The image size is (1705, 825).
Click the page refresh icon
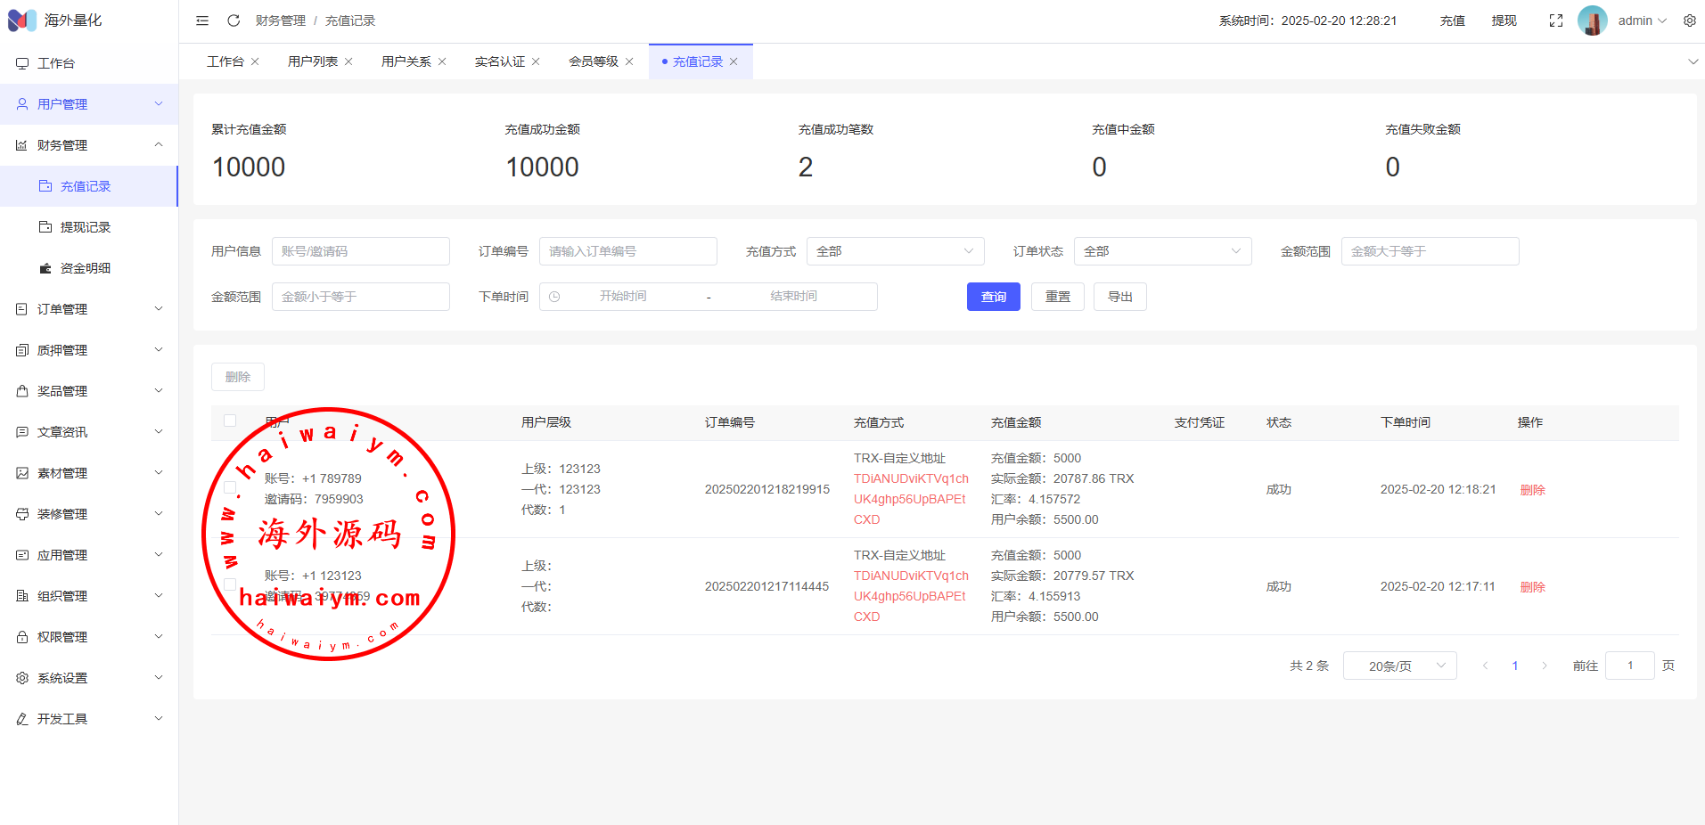[x=234, y=20]
